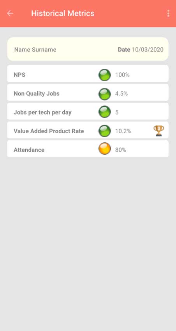Screen dimensions: 176x331
Task: Tap green Jobs per tech indicator
Action: click(x=104, y=112)
